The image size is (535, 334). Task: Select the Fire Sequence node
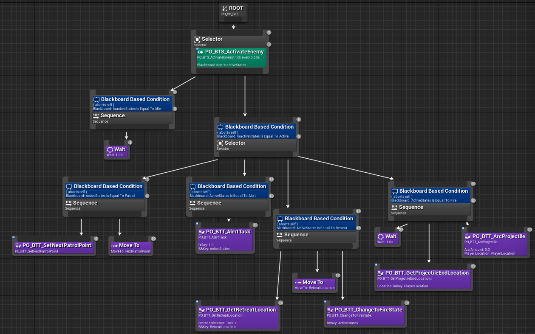click(x=430, y=210)
